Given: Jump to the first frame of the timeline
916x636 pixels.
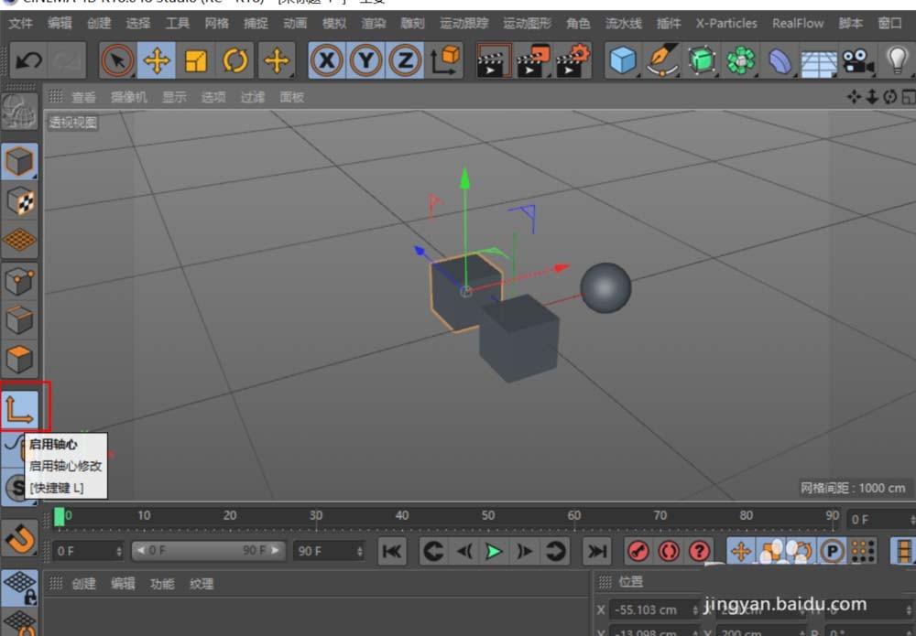Looking at the screenshot, I should [x=393, y=551].
